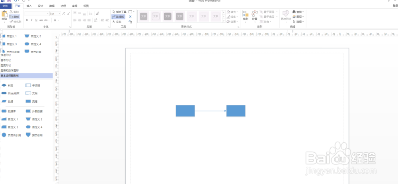The height and width of the screenshot is (184, 398).
Task: Switch to the 审阅 review tab
Action: tap(75, 6)
